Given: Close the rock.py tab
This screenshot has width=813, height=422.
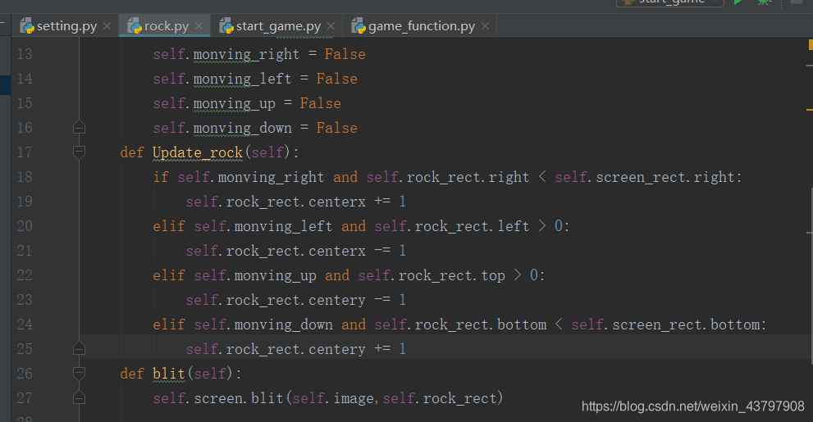Looking at the screenshot, I should tap(199, 26).
